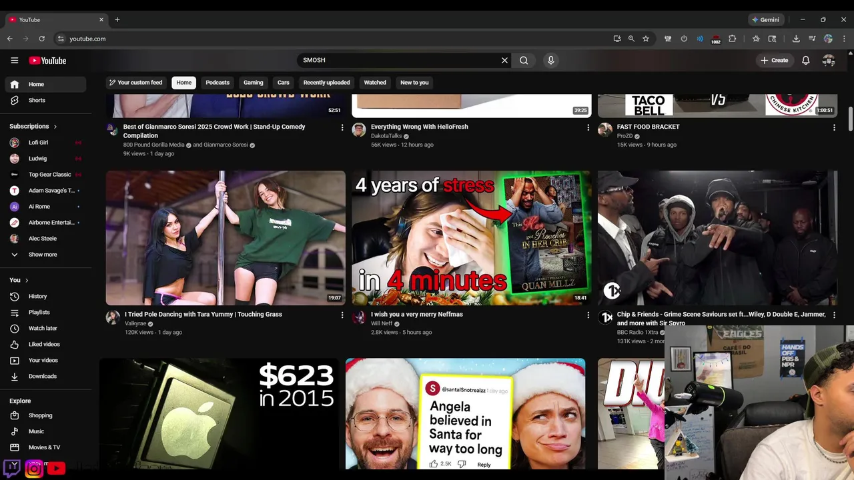Open Chrome downloads icon
Viewport: 854px width, 480px height.
796,39
